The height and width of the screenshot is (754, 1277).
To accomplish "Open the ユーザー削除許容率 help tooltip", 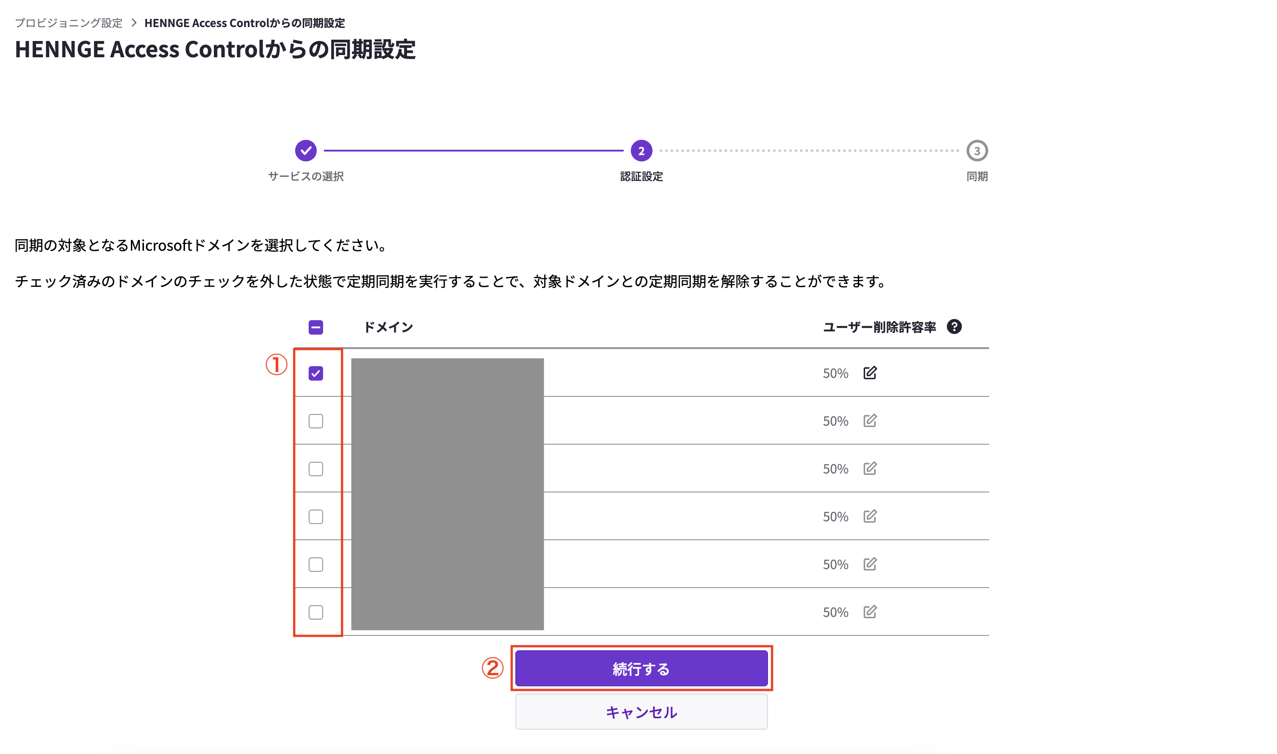I will (955, 326).
